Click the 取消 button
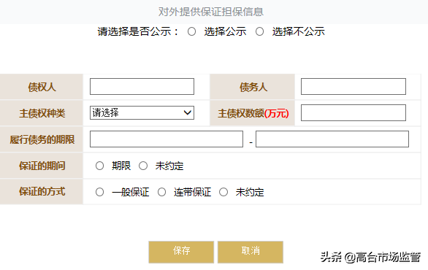The height and width of the screenshot is (270, 428). point(251,252)
